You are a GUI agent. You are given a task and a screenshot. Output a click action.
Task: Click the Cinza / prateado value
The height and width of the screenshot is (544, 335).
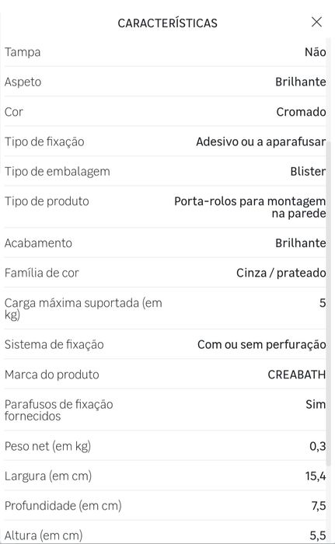pos(281,273)
